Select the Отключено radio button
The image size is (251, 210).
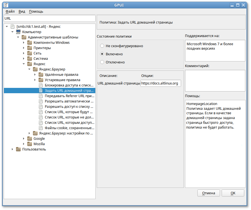102,62
